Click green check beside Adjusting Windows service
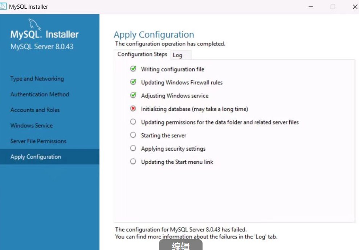This screenshot has width=359, height=250. 133,95
